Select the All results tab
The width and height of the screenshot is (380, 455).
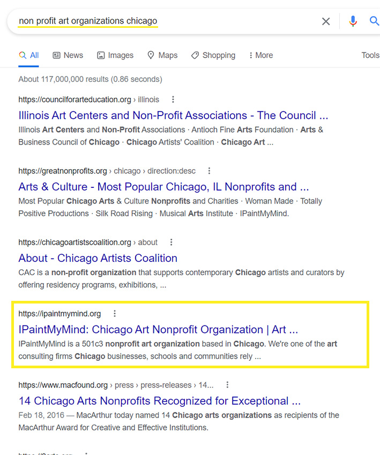tap(29, 55)
